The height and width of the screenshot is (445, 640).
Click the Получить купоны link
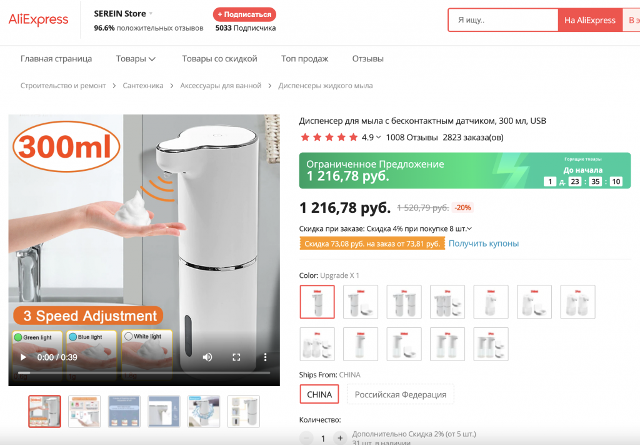[x=484, y=243]
